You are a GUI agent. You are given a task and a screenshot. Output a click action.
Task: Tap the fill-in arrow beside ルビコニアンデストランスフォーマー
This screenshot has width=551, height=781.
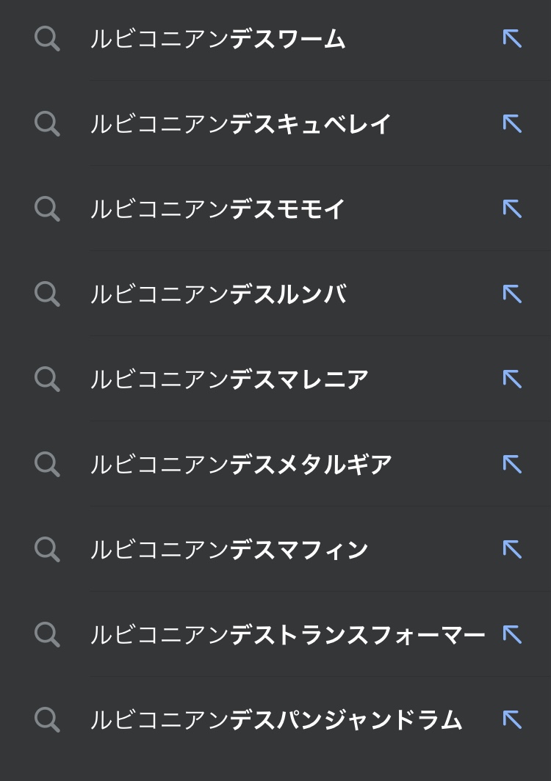tap(512, 635)
